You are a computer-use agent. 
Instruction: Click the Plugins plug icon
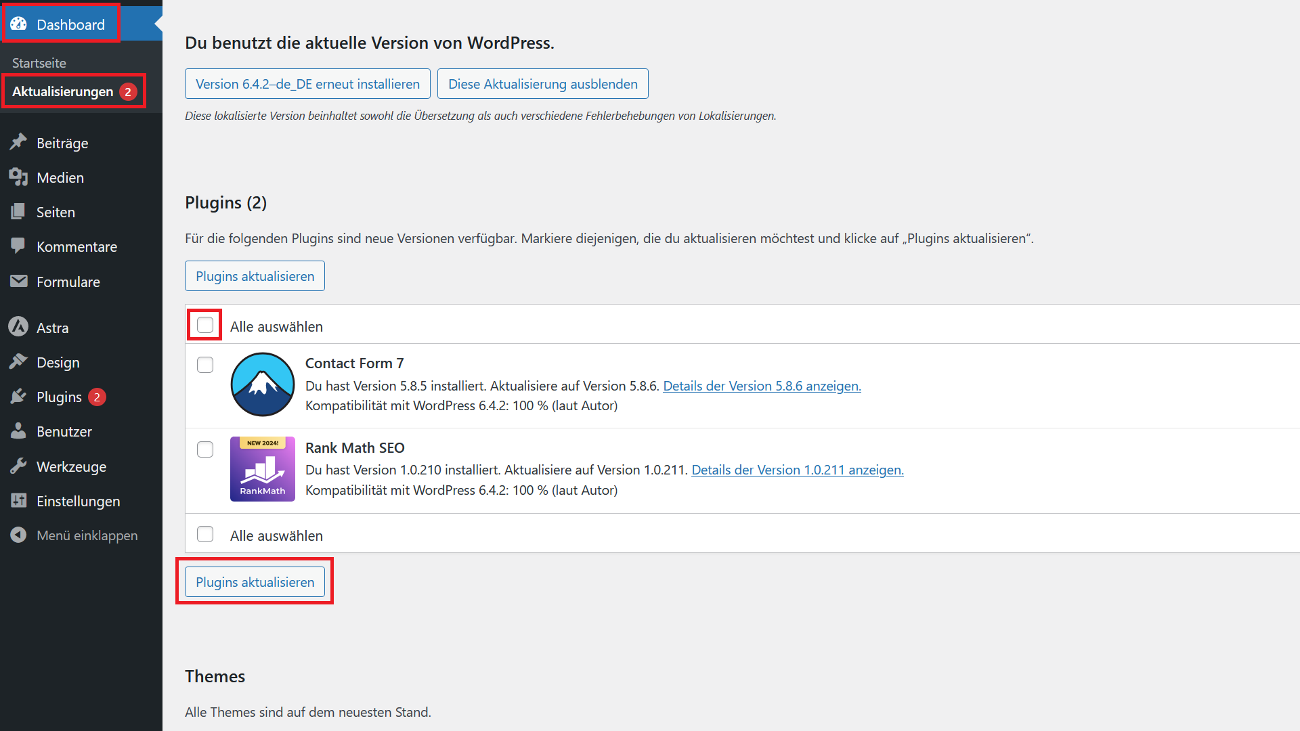pos(18,397)
